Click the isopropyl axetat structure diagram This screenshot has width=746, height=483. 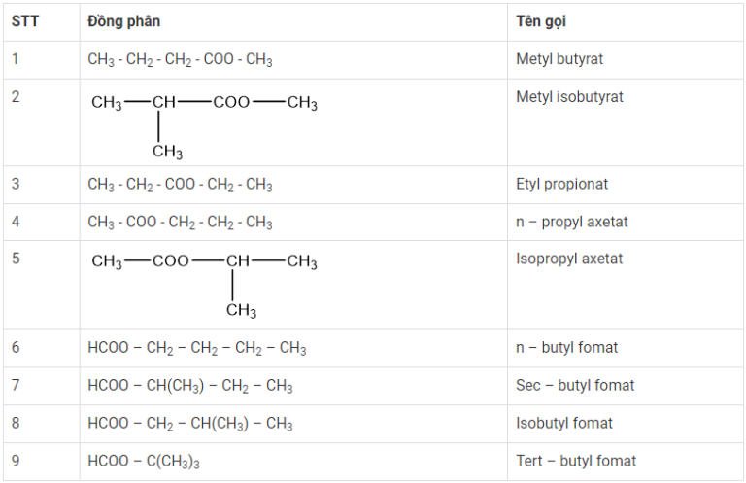coord(204,283)
